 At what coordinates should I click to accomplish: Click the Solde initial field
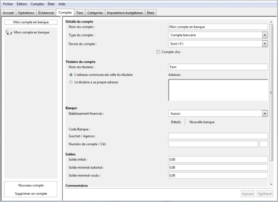218,159
